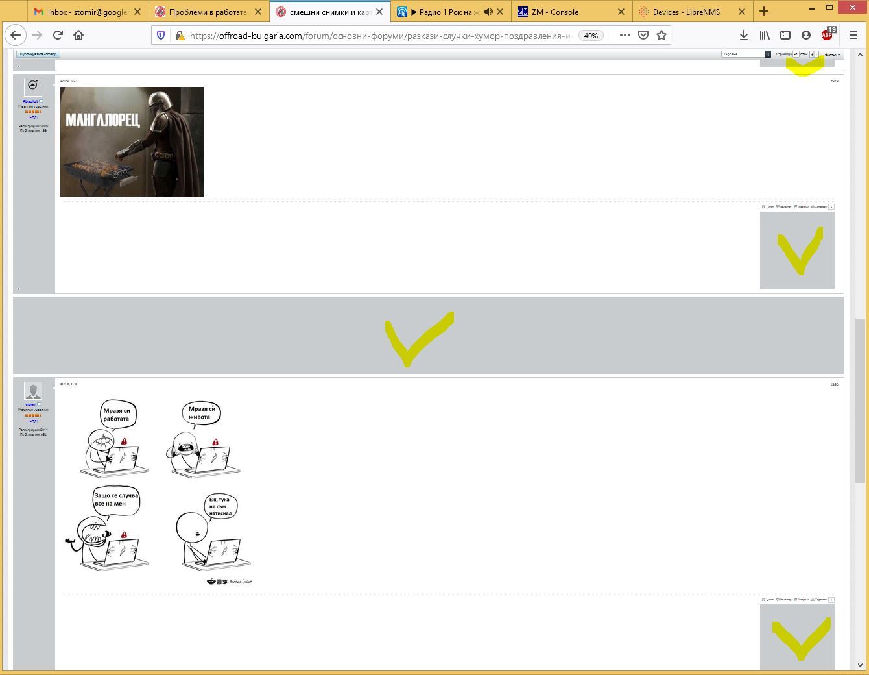This screenshot has height=675, width=869.
Task: Close the Devices - LibreNMS tab
Action: click(741, 12)
